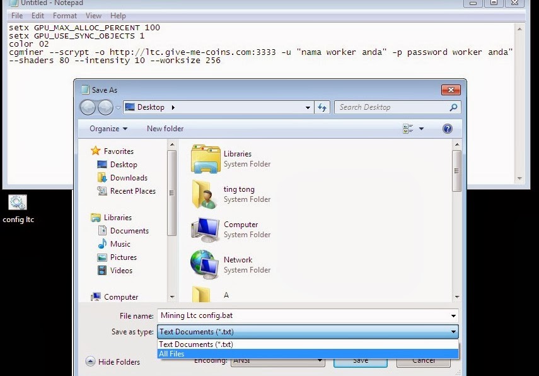Click file list scrollbar up arrow
Image resolution: width=539 pixels, height=376 pixels.
click(x=457, y=144)
